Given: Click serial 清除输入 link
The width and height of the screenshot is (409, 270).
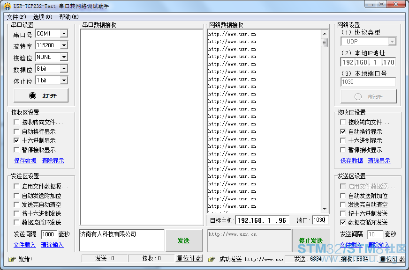Looking at the screenshot, I should click(x=52, y=245).
